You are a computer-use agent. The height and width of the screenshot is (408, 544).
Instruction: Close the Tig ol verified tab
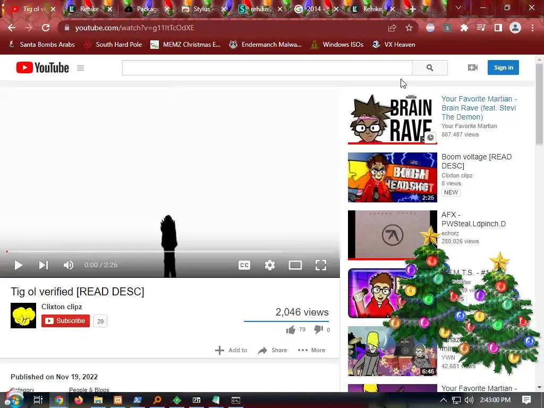click(53, 10)
